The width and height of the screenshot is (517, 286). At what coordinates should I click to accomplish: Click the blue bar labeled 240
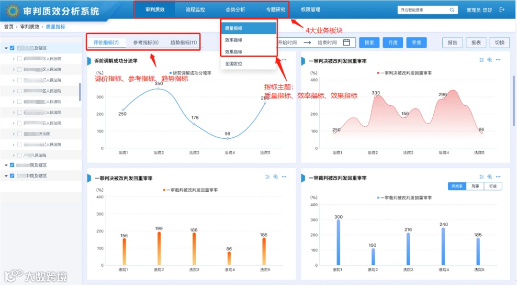click(x=443, y=246)
